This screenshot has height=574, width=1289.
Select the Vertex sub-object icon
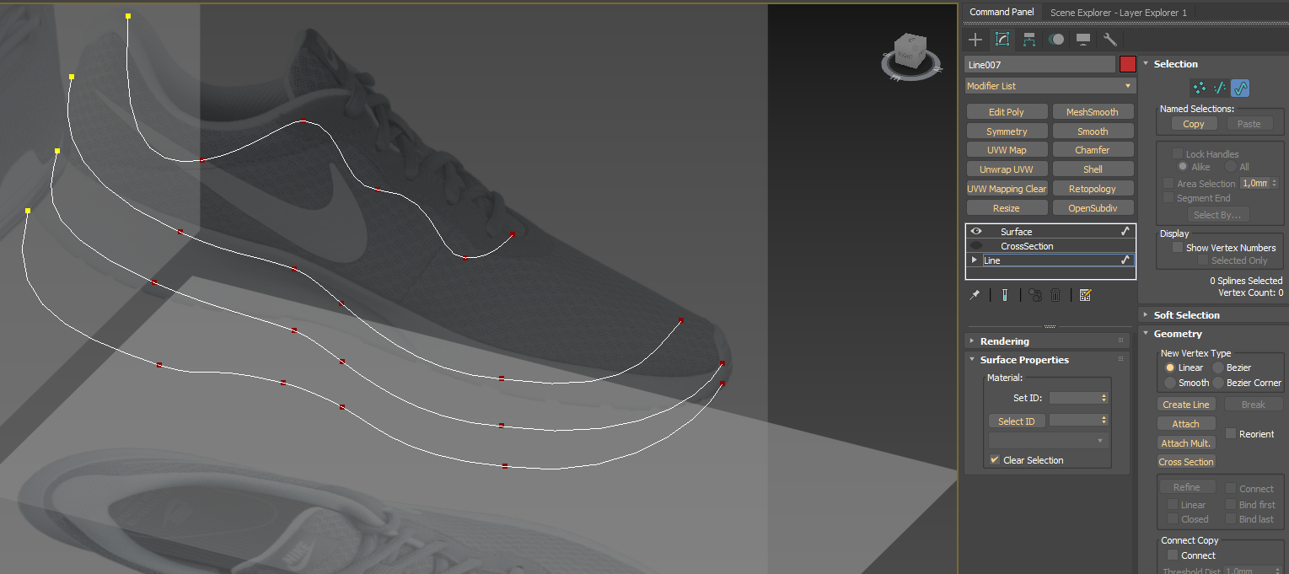1199,88
